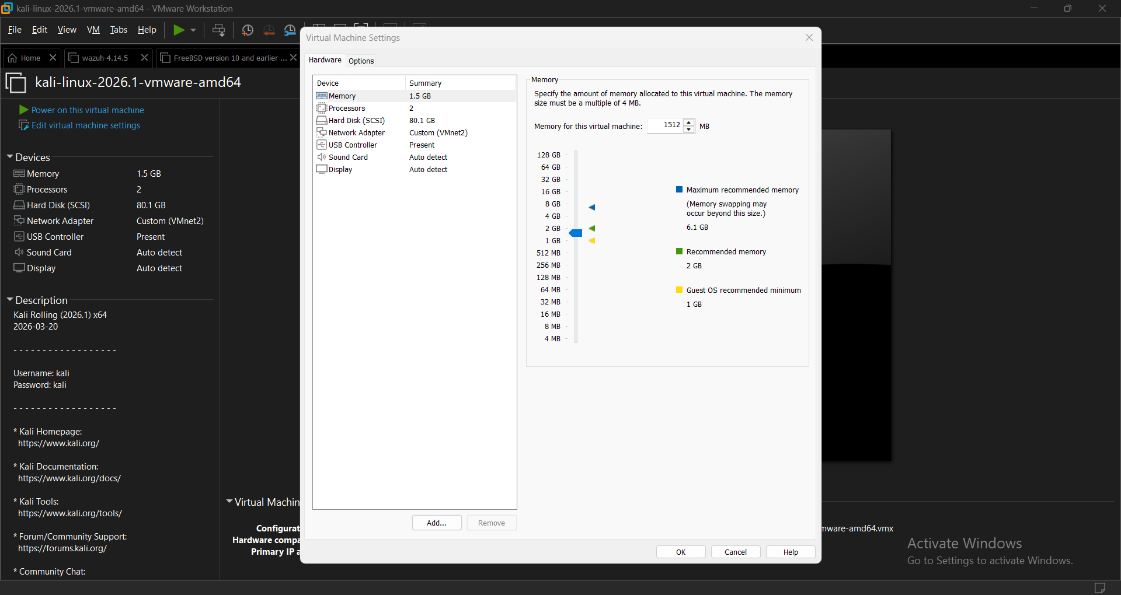Click the Add... button
The width and height of the screenshot is (1121, 595).
437,523
